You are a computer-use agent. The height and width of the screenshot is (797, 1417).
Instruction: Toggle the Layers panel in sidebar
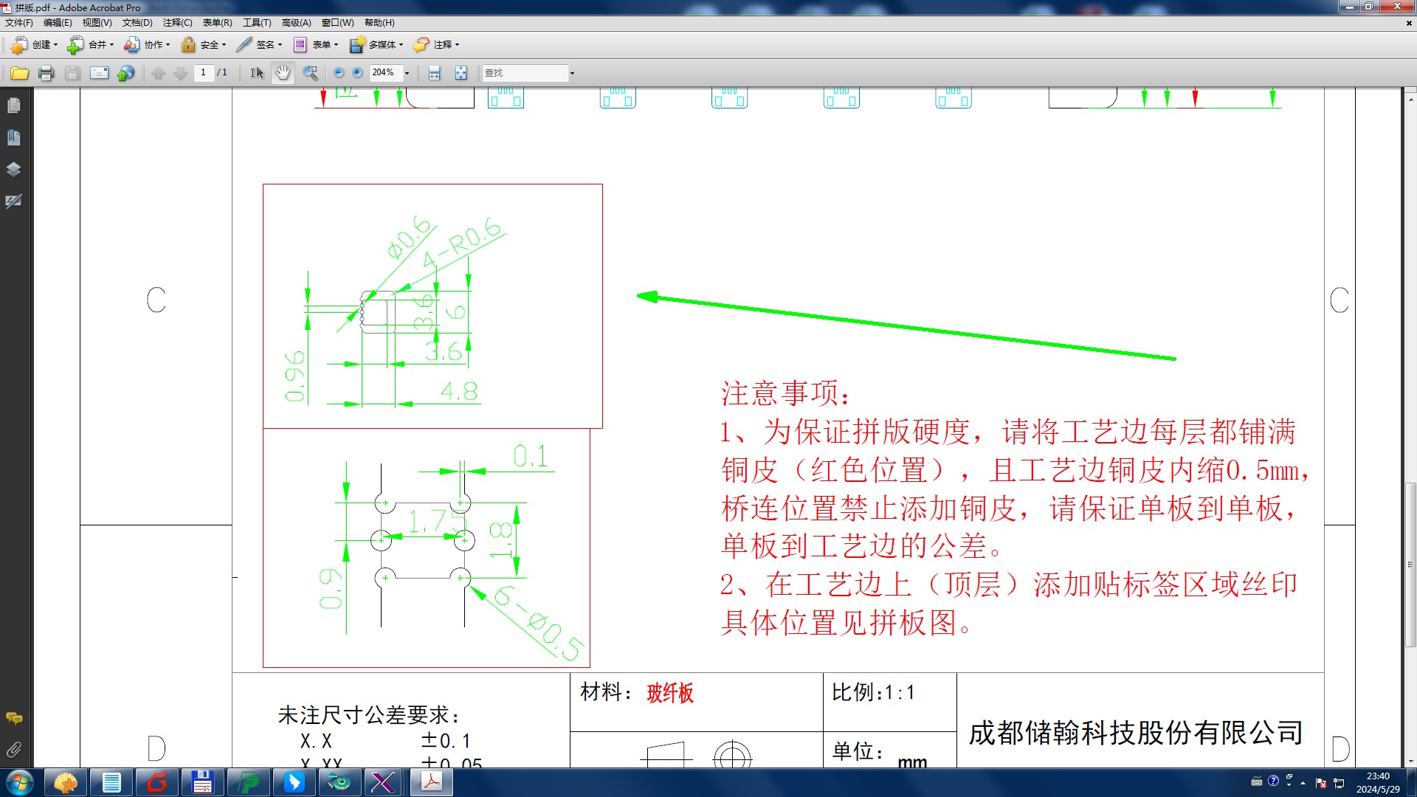point(13,169)
